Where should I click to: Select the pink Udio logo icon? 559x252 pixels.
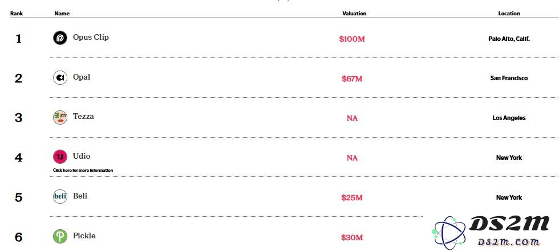tap(60, 157)
